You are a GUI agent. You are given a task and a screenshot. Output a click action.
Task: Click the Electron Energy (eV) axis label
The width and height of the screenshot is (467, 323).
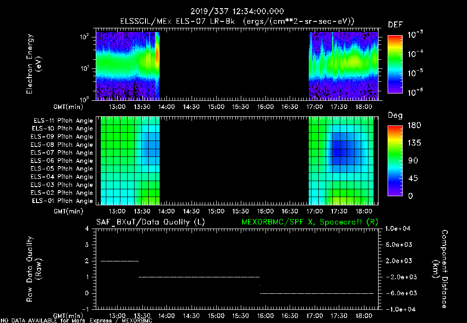click(34, 64)
